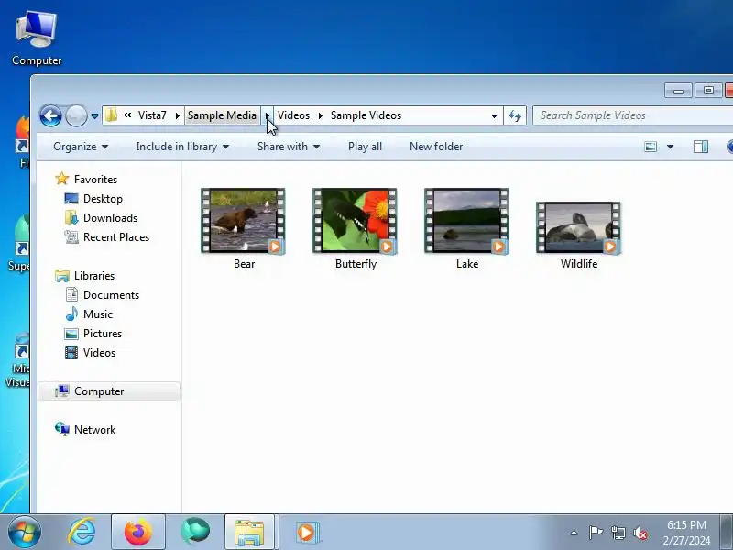Select the Computer desktop icon
Screen dimensions: 733x550
(x=37, y=38)
